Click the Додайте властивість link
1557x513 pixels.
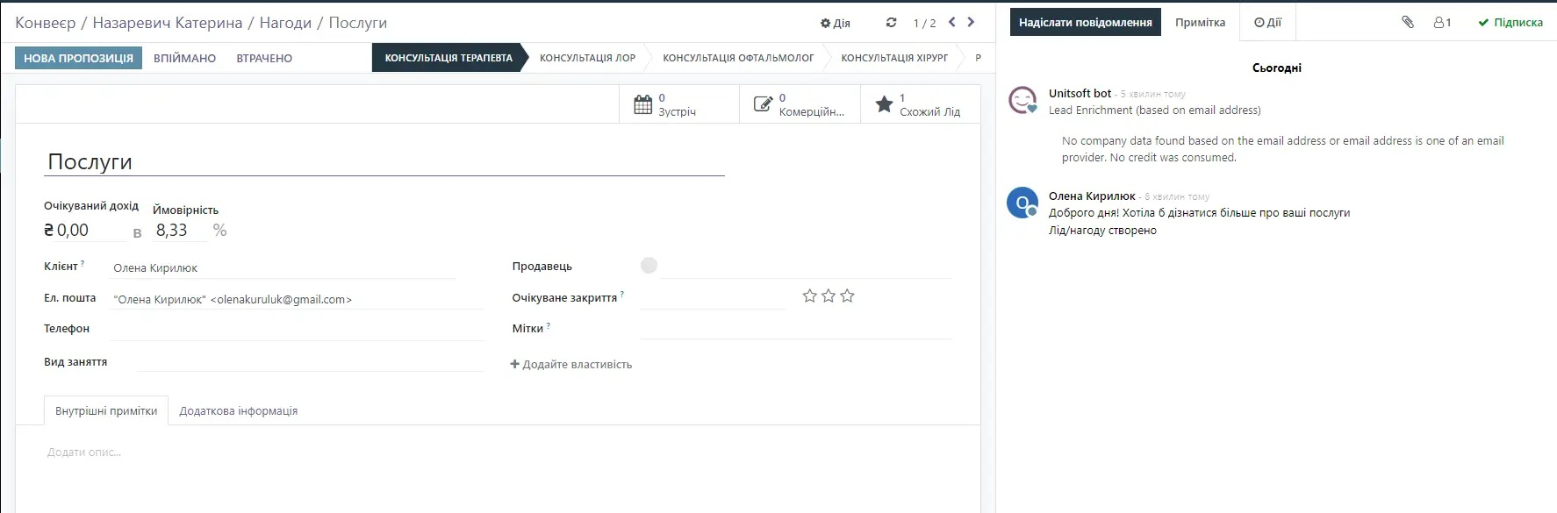(571, 364)
